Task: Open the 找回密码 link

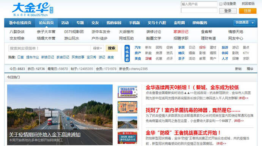Action: [x=248, y=4]
